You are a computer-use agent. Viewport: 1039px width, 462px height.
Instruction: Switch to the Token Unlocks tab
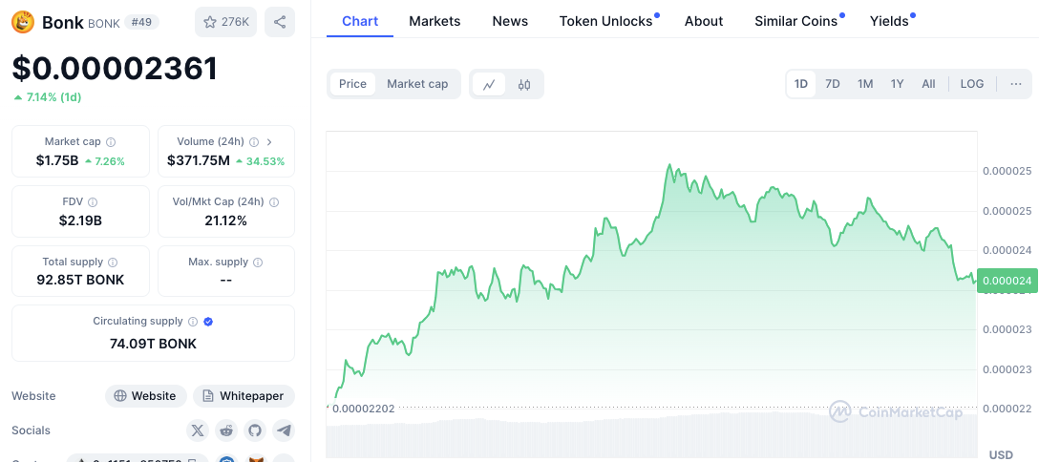606,21
